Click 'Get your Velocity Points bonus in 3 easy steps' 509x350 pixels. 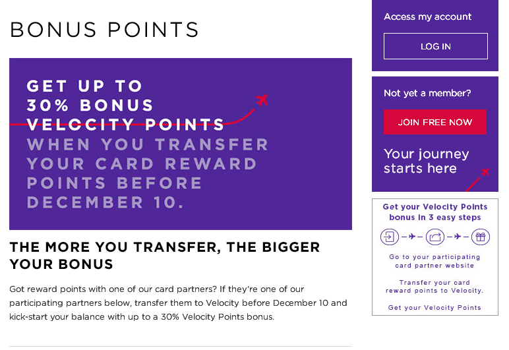(x=435, y=212)
